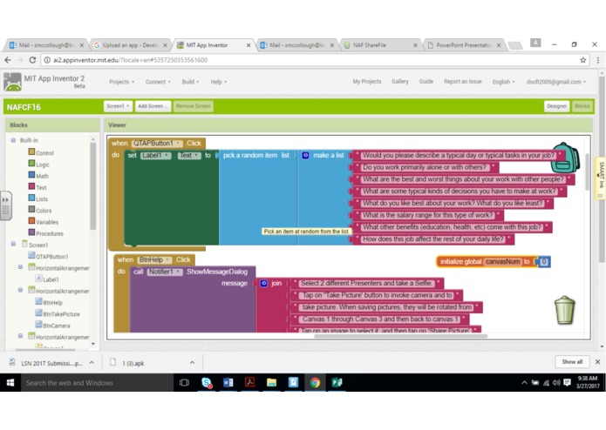The width and height of the screenshot is (606, 430).
Task: Click the viewer horizontal scrollbar
Action: [401, 336]
